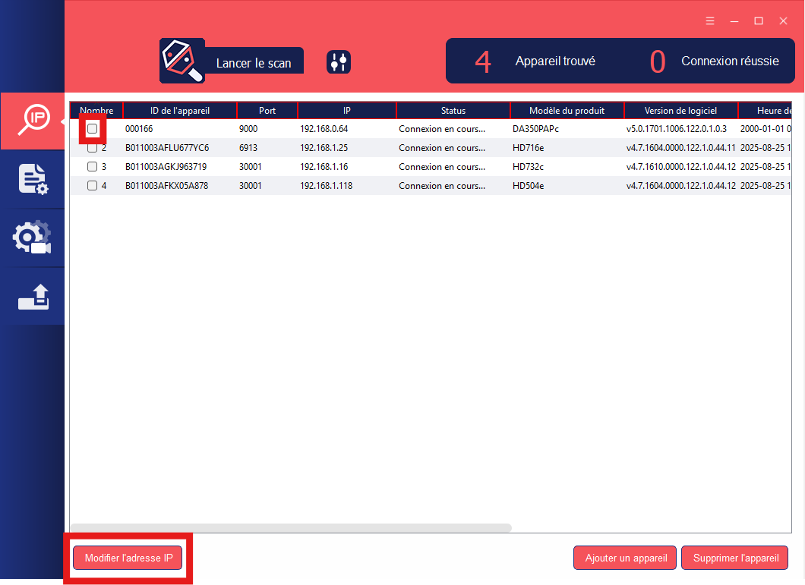805x585 pixels.
Task: Open the IP search tab in sidebar
Action: [33, 121]
